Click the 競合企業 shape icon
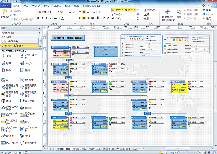217x154 pixels. click(x=22, y=101)
